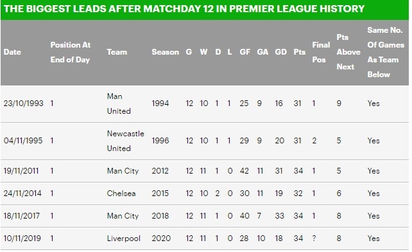This screenshot has width=412, height=252.
Task: Select the Position At End of Day header
Action: [71, 52]
